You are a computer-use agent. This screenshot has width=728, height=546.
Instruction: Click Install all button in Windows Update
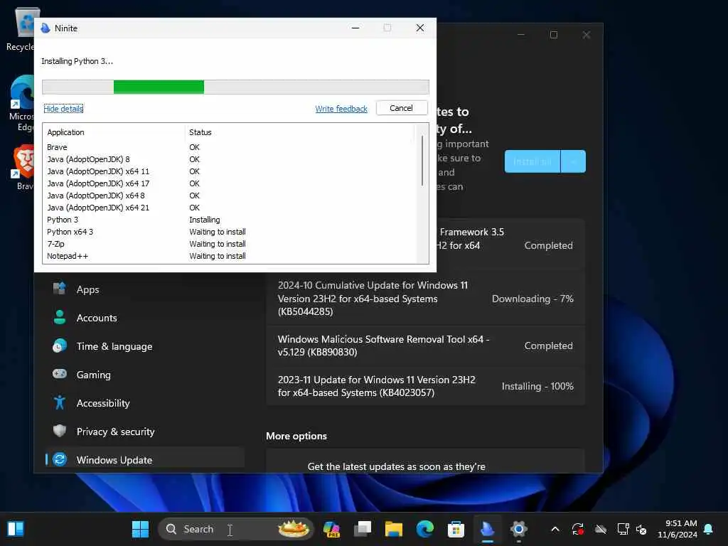point(532,161)
